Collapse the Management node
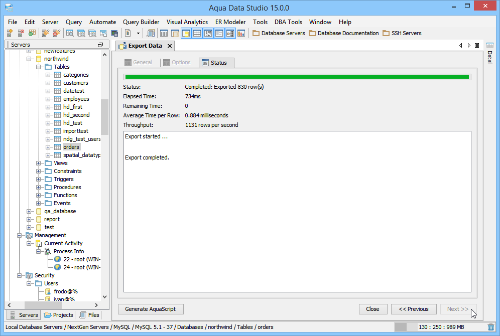 click(x=19, y=235)
